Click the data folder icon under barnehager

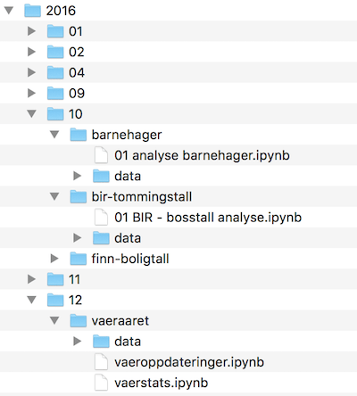point(101,176)
